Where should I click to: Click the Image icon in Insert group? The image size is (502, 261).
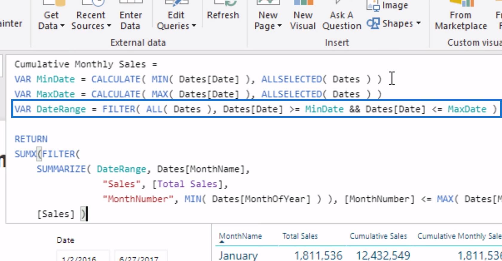(373, 6)
